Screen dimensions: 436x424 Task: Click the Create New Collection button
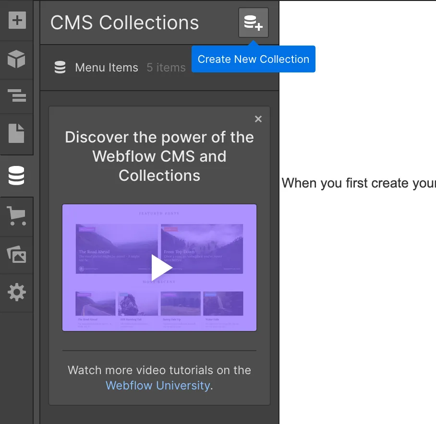254,23
